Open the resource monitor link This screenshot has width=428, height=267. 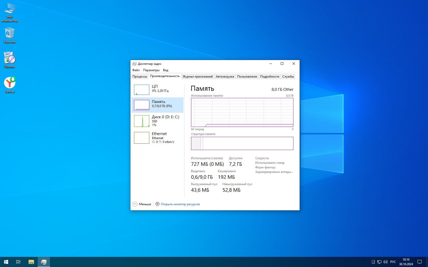click(x=180, y=204)
